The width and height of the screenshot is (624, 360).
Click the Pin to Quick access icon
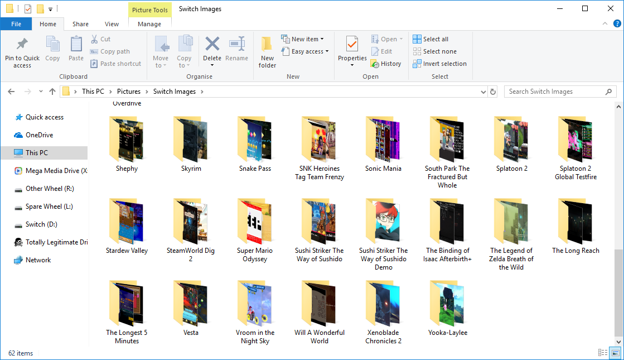coord(22,45)
